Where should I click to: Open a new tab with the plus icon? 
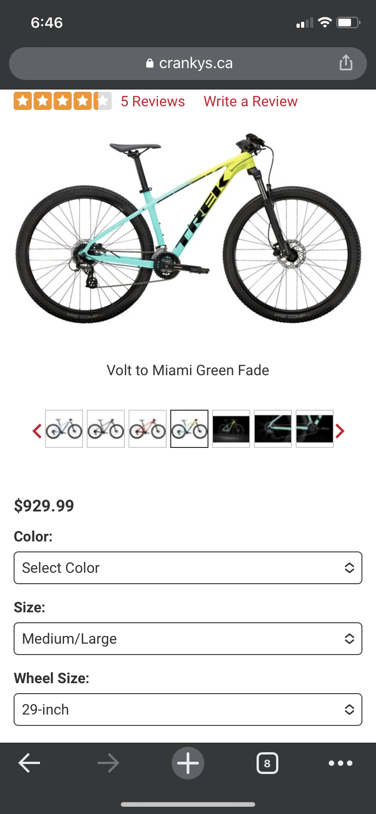188,763
